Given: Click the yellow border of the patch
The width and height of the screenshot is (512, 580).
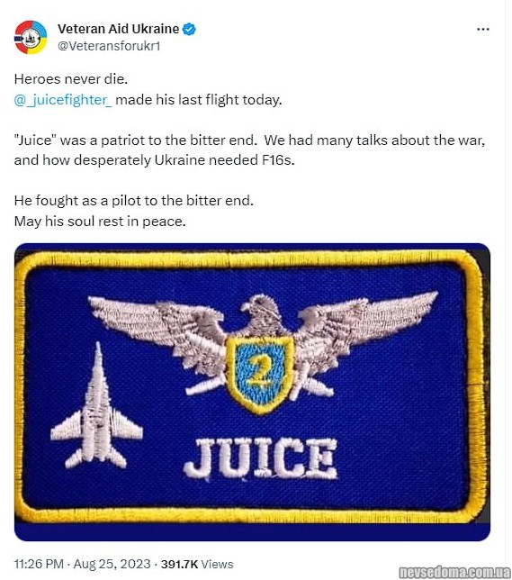Looking at the screenshot, I should [252, 258].
